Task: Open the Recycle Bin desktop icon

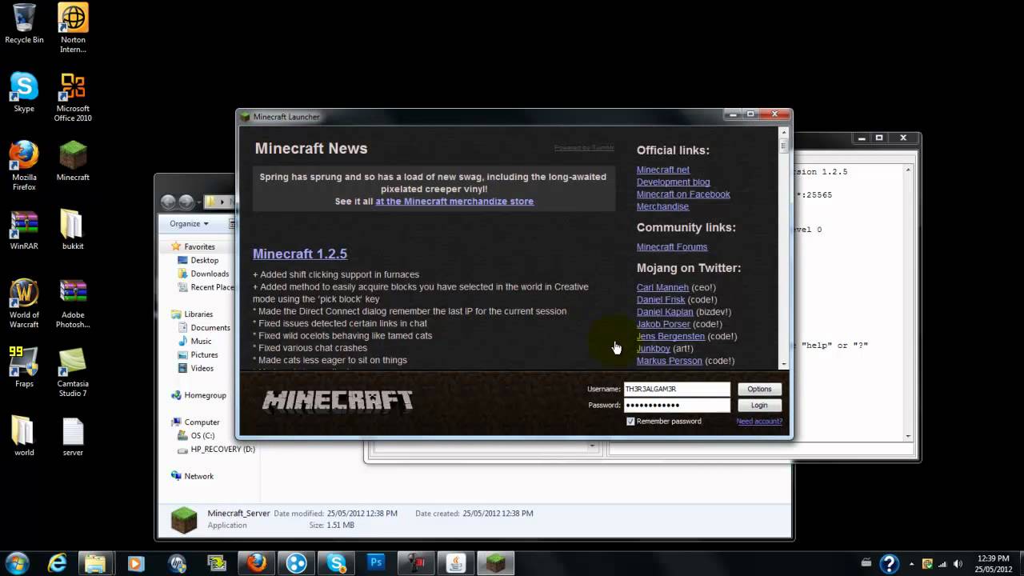Action: coord(24,24)
